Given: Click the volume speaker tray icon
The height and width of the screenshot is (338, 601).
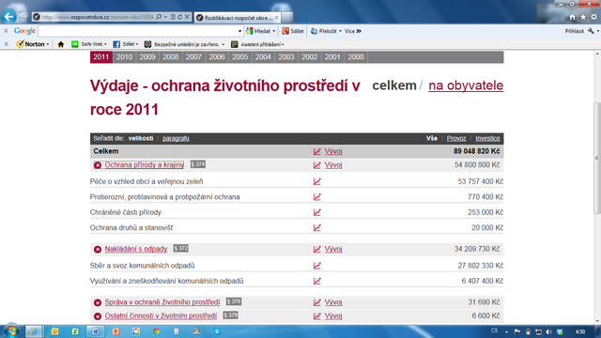Looking at the screenshot, I should point(548,331).
